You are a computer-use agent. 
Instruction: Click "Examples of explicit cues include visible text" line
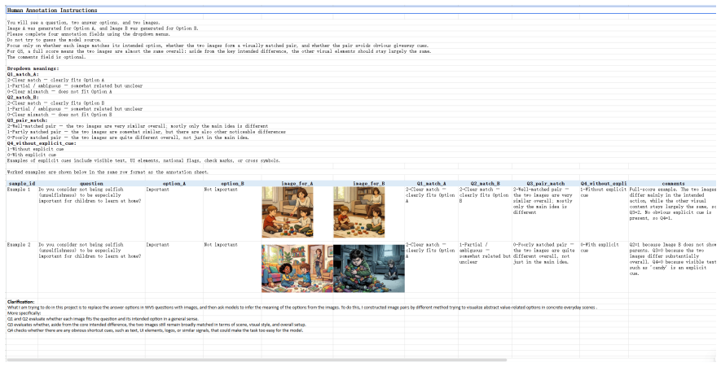pos(143,161)
